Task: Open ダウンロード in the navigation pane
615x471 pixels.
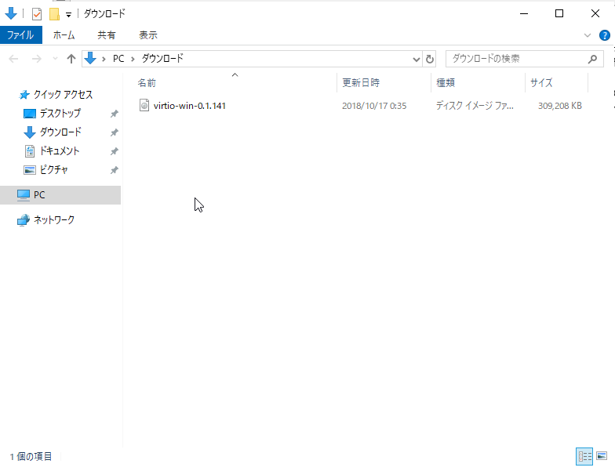Action: tap(60, 132)
